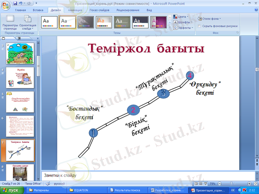Open the Вставка ribbon tab

point(38,10)
